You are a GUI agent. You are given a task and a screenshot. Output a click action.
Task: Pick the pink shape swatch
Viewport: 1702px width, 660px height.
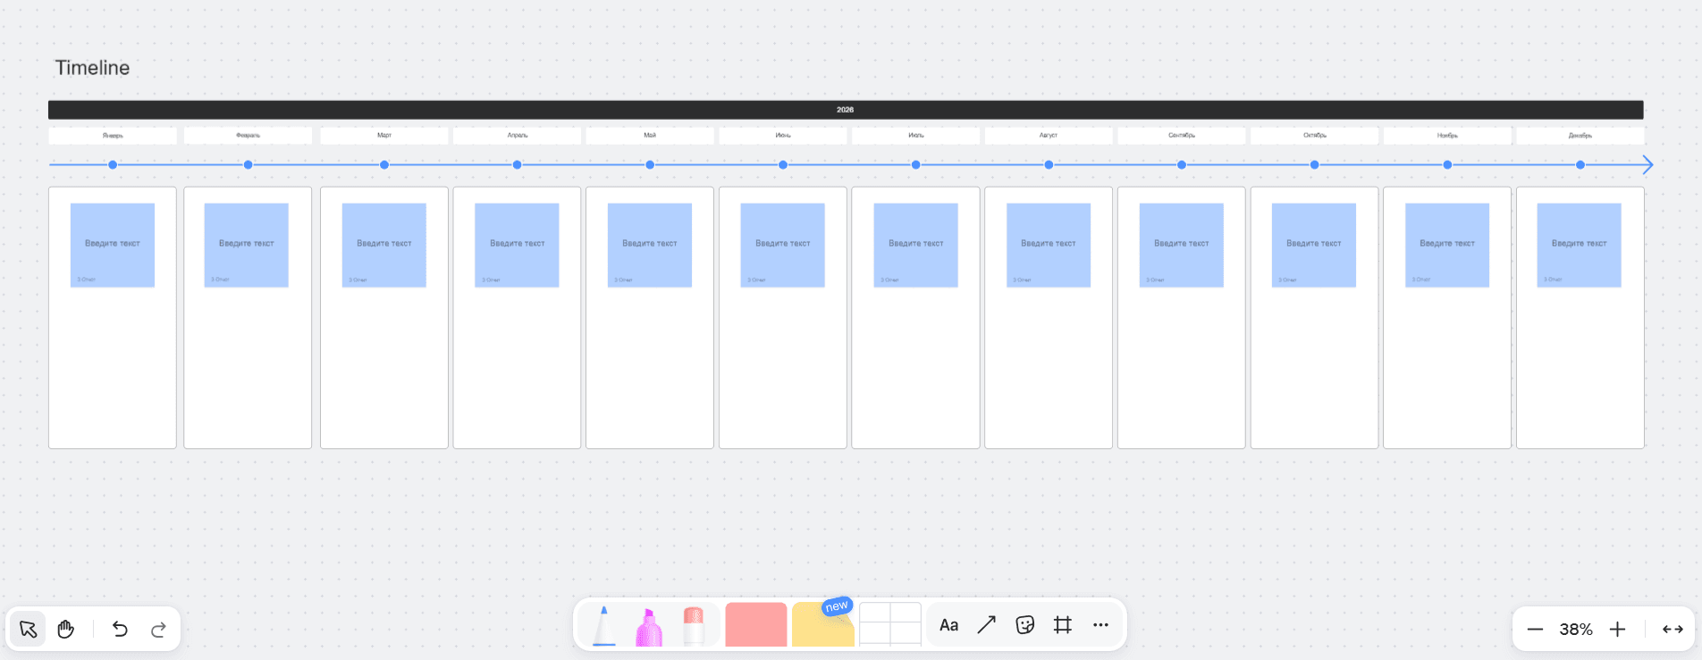point(755,624)
